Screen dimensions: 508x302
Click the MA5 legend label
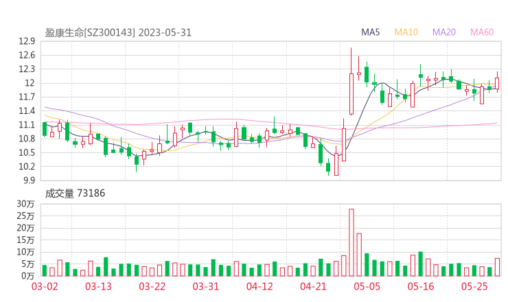click(x=370, y=32)
